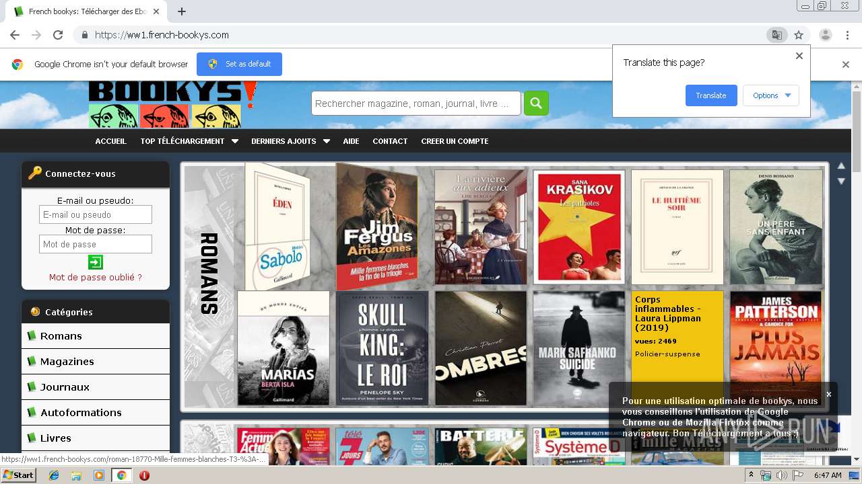Image resolution: width=862 pixels, height=484 pixels.
Task: Dismiss the default browser infobar
Action: tap(846, 65)
